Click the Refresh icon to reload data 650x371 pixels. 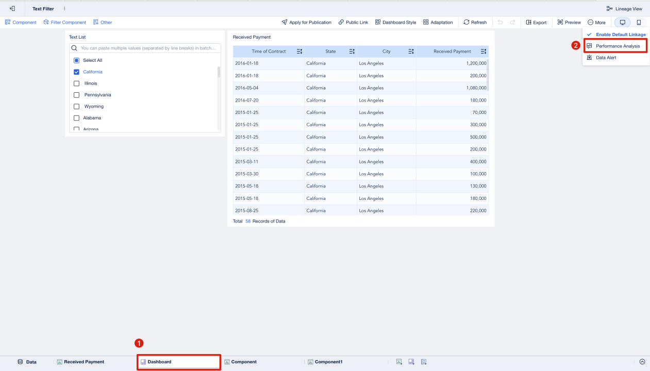474,22
